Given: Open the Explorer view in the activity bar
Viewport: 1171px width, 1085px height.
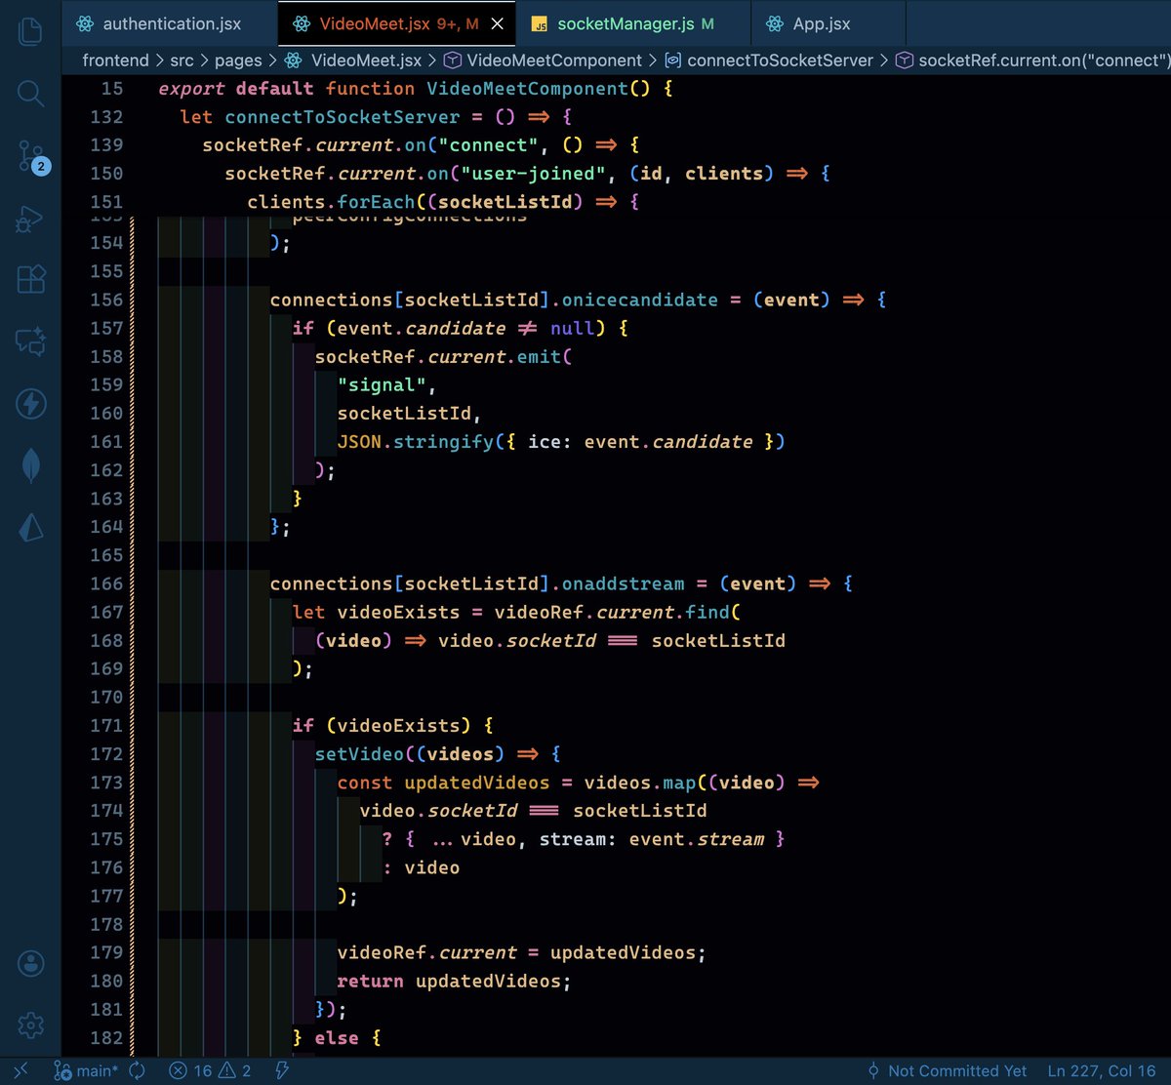Looking at the screenshot, I should click(x=30, y=30).
